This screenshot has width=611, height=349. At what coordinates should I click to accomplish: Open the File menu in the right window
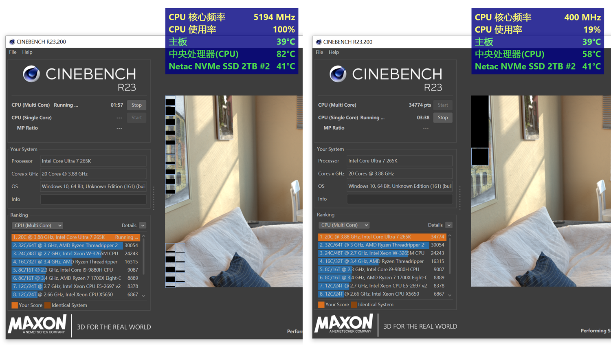coord(319,52)
